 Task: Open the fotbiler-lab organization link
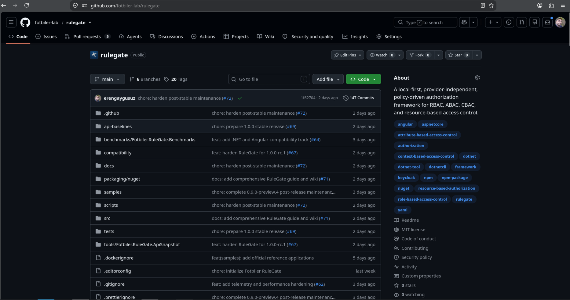point(46,23)
